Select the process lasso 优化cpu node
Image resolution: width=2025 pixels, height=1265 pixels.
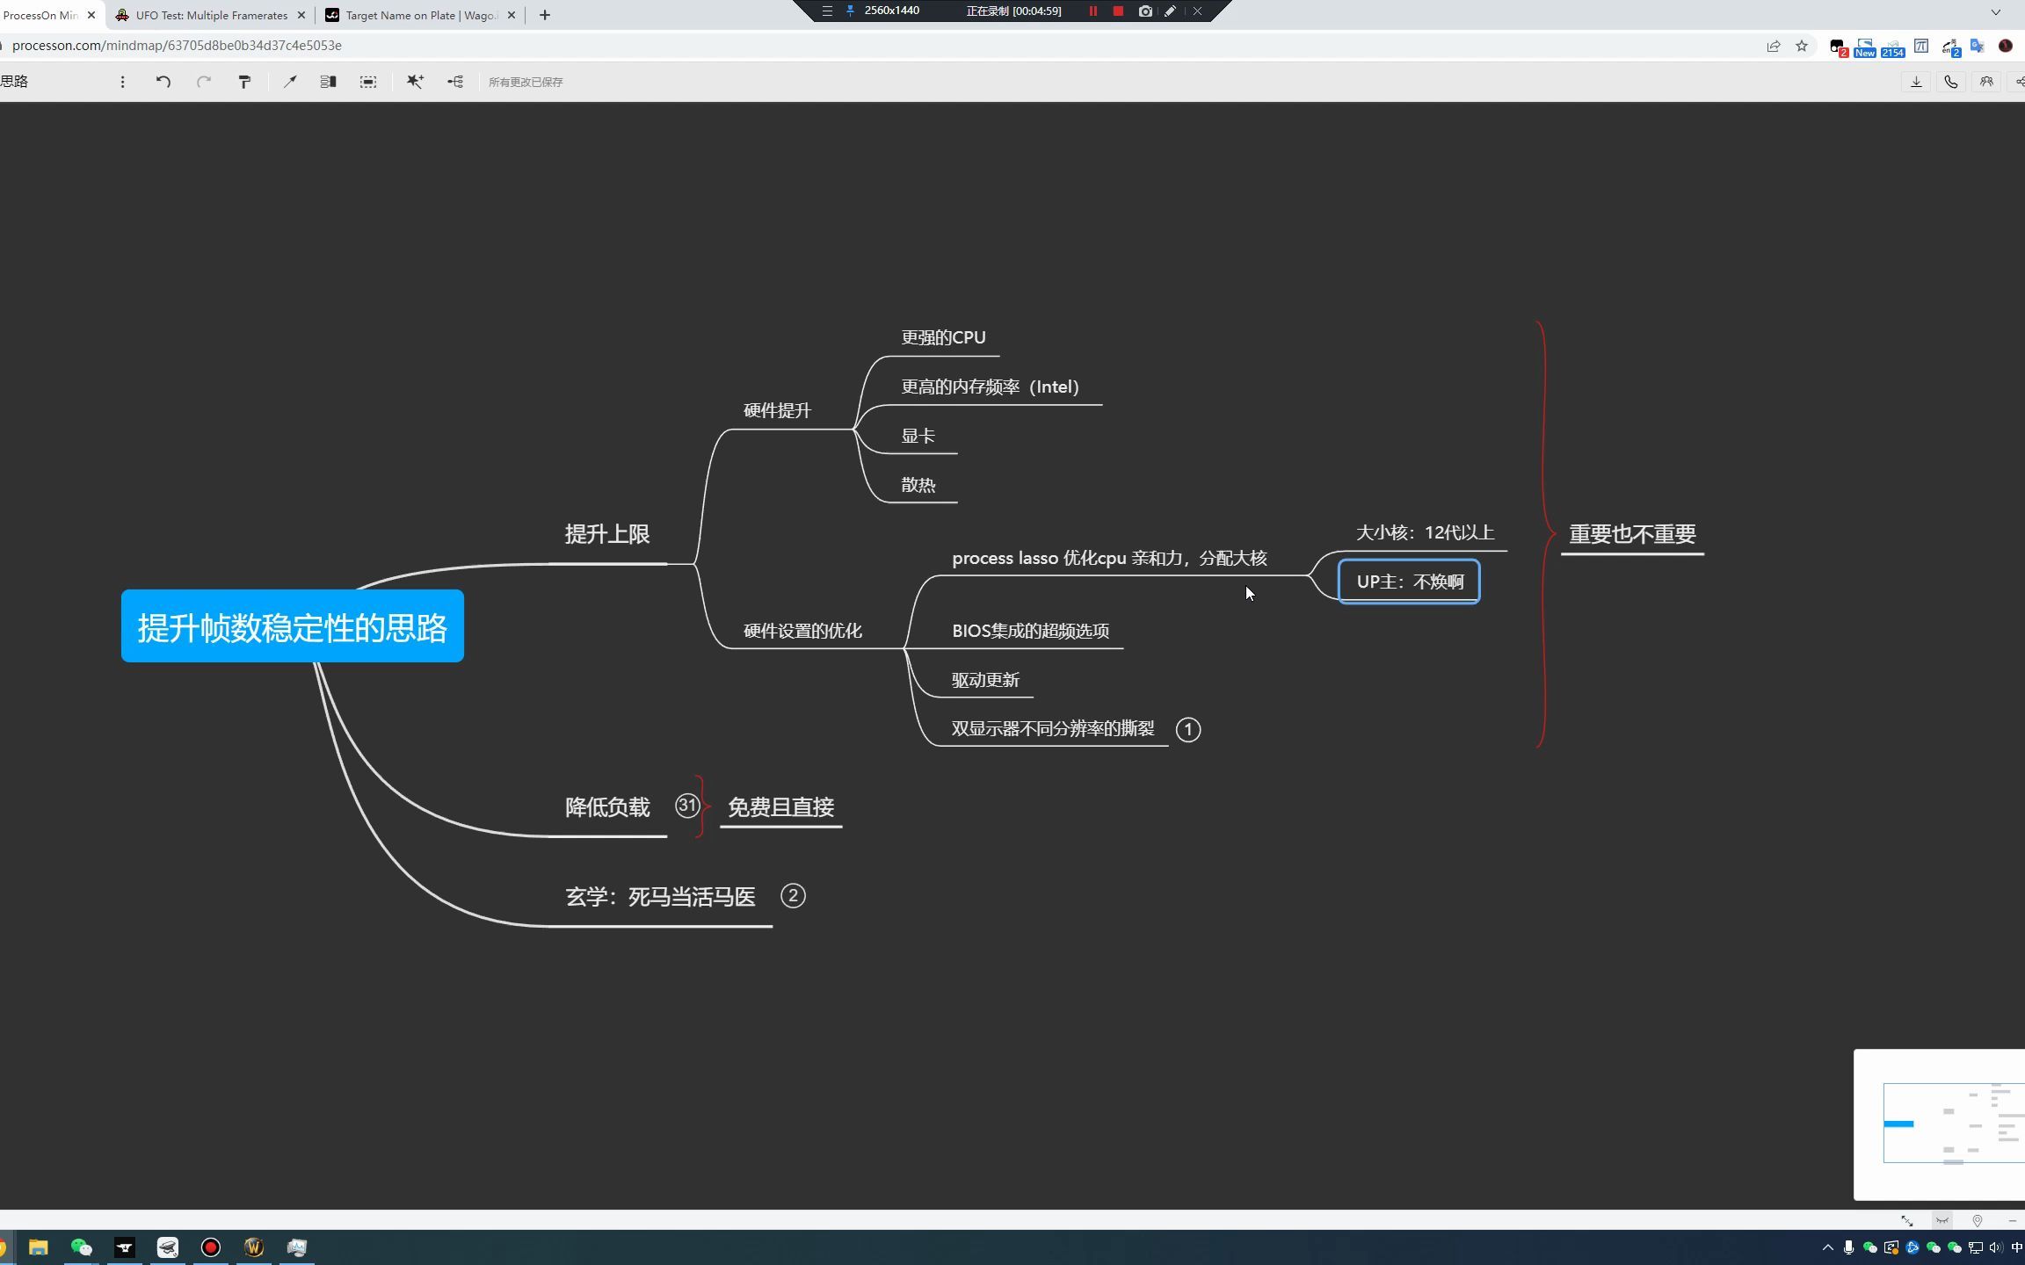(x=1109, y=558)
